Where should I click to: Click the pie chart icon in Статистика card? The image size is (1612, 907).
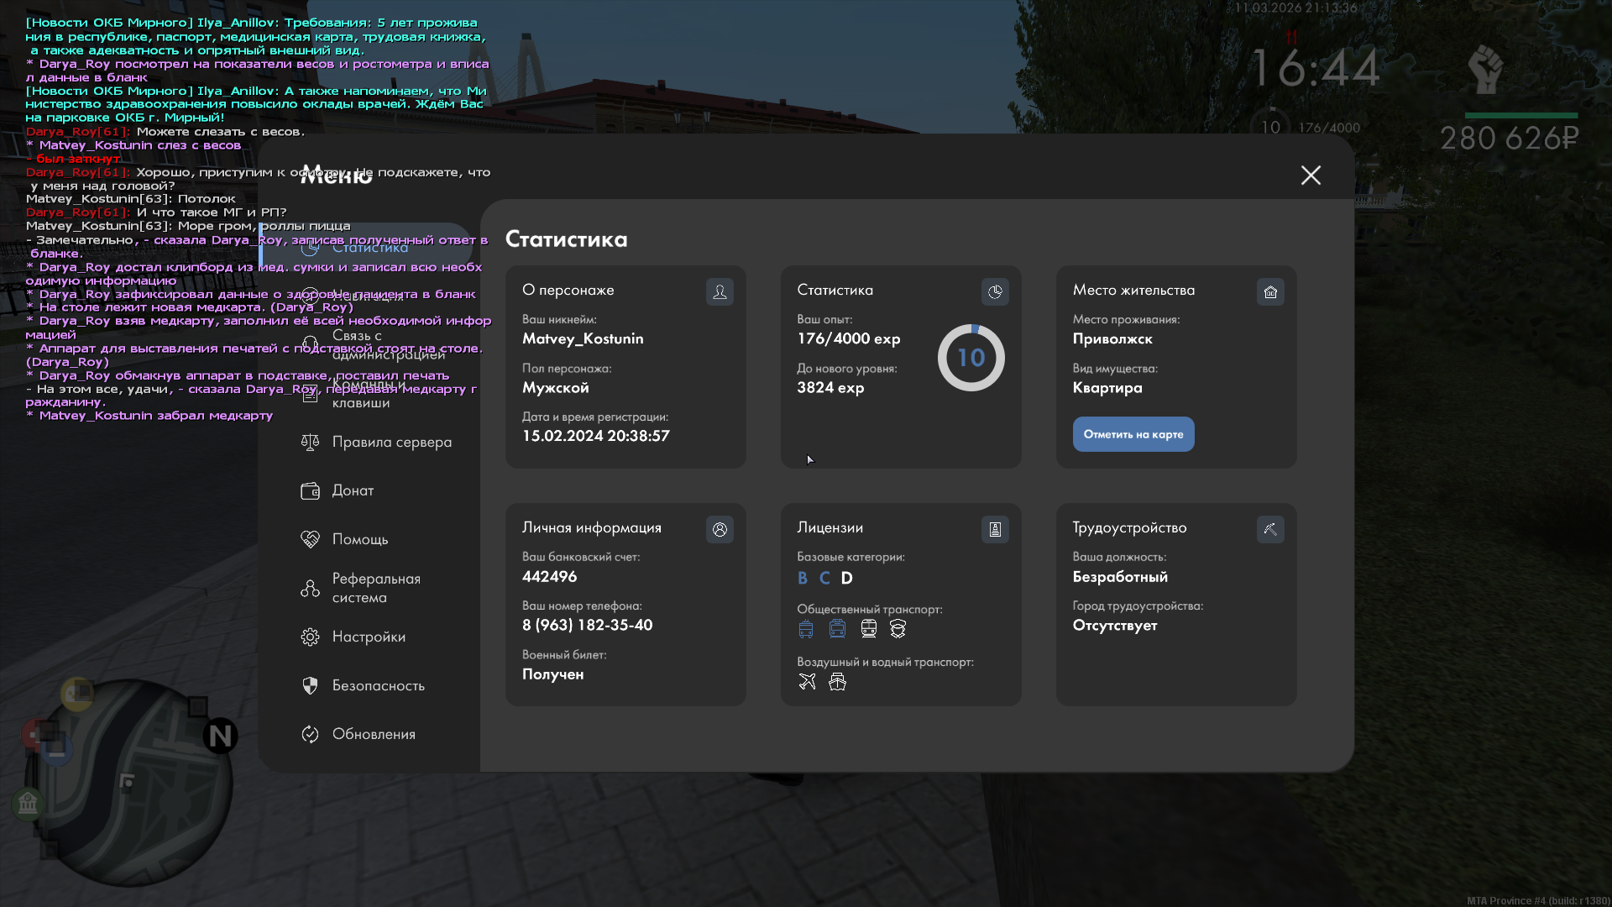995,291
